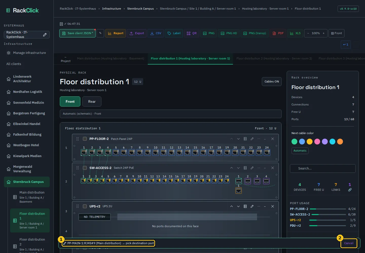Open rack details icon for PP-FLOOR-2
365x253 pixels.
[245, 139]
